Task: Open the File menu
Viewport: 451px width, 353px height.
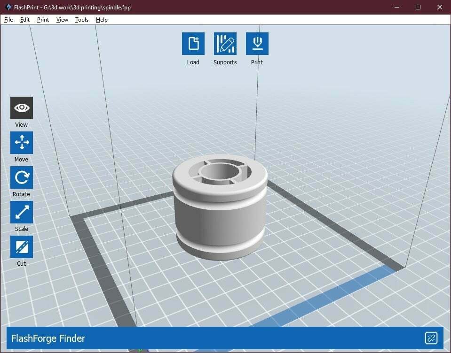Action: 8,20
